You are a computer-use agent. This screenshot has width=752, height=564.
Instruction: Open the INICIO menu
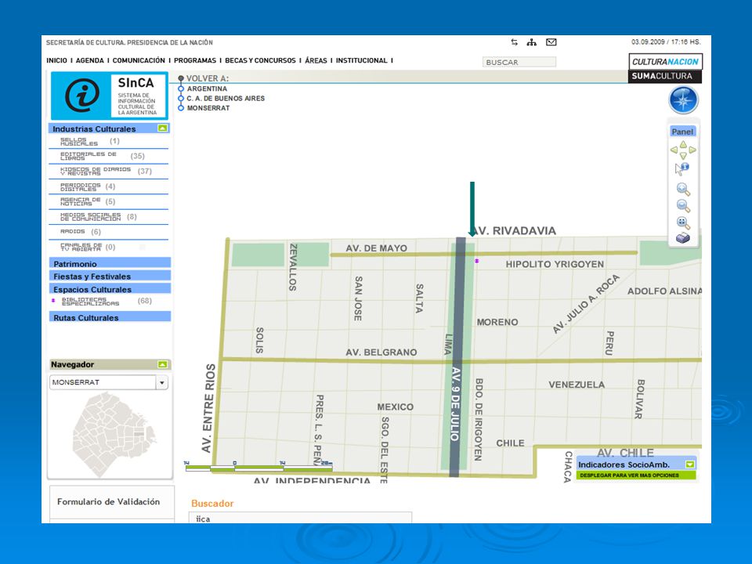pyautogui.click(x=56, y=60)
